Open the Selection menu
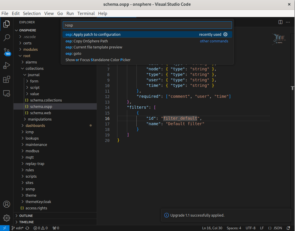This screenshot has height=231, width=295. [32, 13]
